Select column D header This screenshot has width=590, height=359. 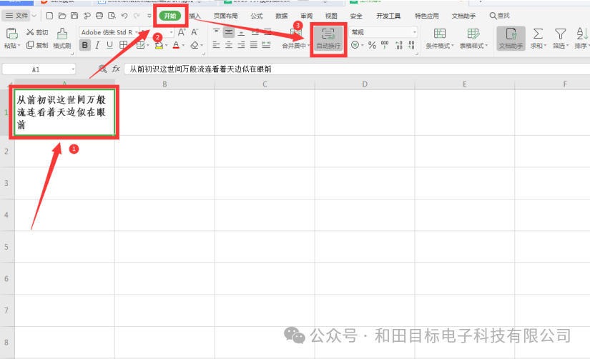(x=365, y=84)
